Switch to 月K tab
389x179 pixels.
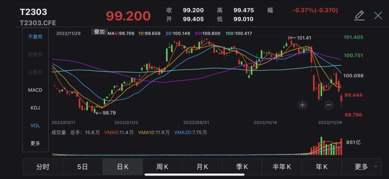(202, 167)
